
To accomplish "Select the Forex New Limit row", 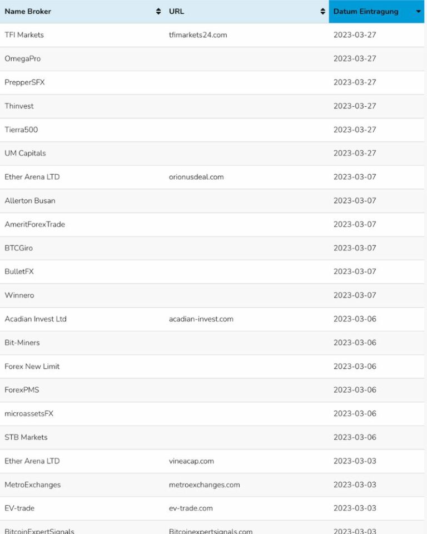I will 32,367.
